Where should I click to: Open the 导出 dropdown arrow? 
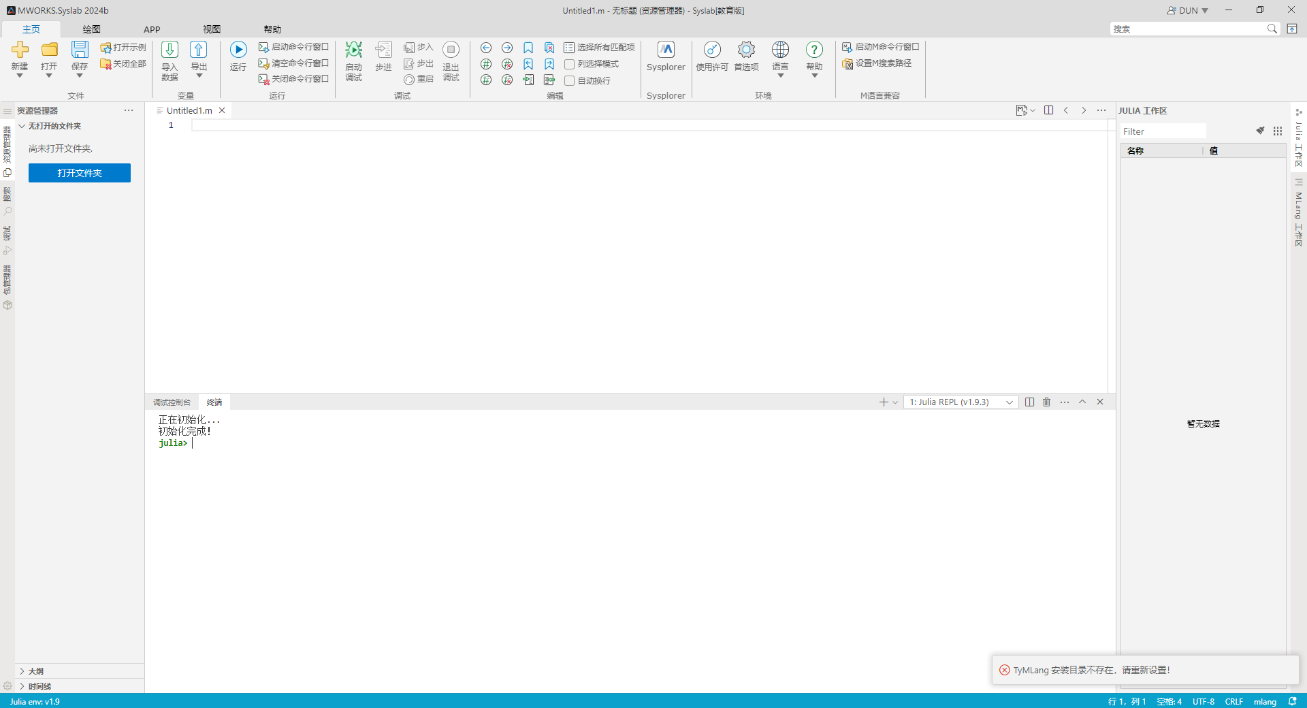pos(199,76)
